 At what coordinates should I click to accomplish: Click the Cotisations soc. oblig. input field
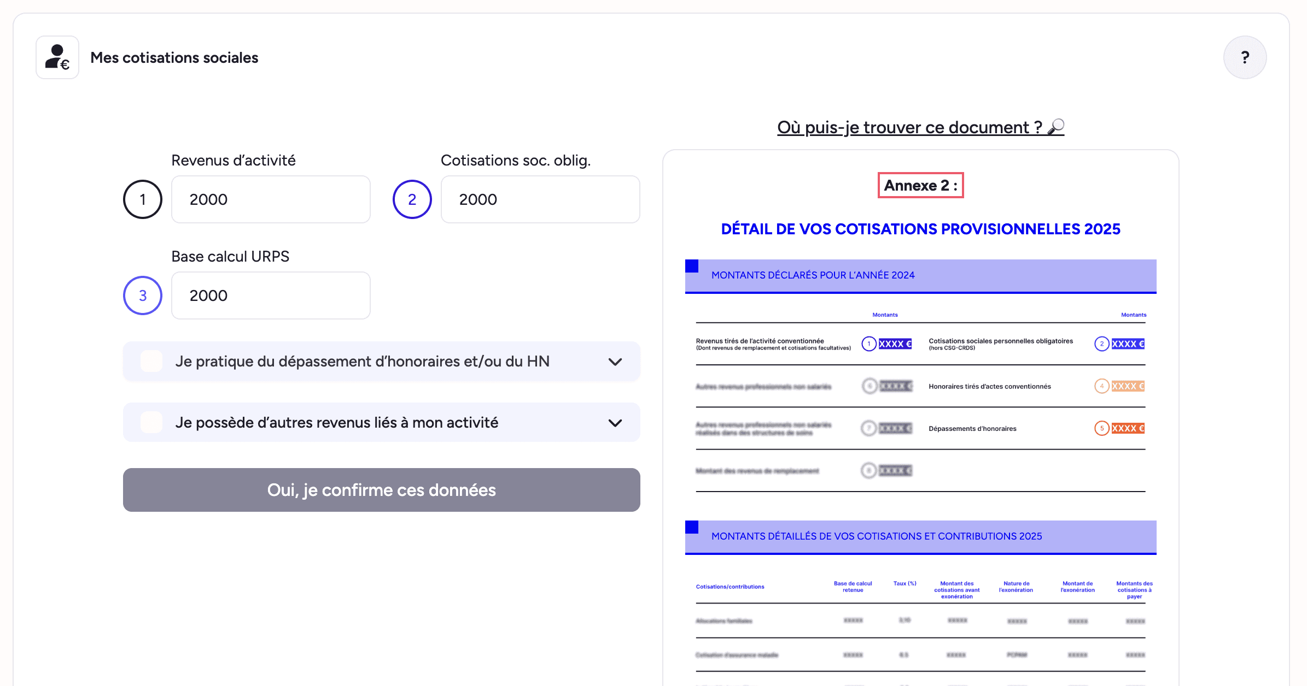[x=540, y=199]
